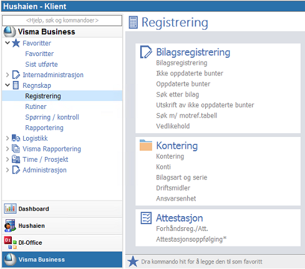
Task: Open Vedlikehold under Bilagsregistrering
Action: point(173,126)
